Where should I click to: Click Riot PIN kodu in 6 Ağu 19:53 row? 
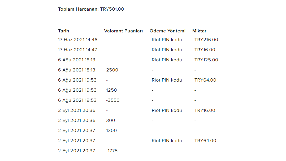click(x=167, y=80)
